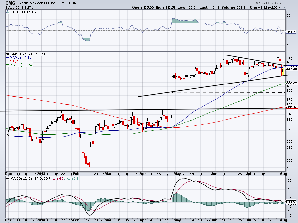Click the 1.642 MACD signal value

point(58,179)
